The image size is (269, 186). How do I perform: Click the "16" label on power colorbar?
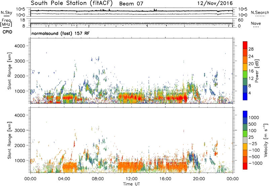(251, 71)
